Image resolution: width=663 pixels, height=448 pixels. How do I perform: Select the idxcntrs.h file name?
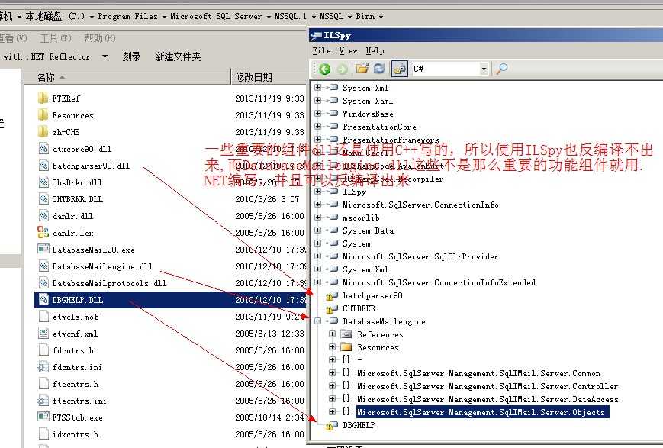pos(76,434)
